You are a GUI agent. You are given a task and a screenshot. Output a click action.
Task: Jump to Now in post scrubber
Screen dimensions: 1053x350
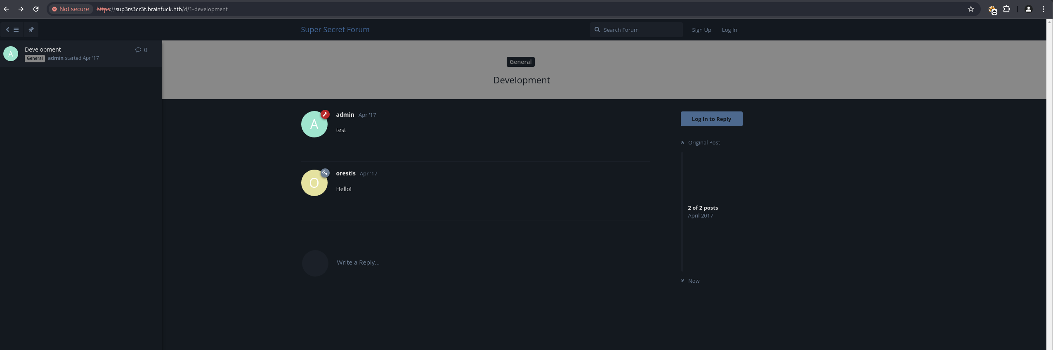tap(693, 281)
